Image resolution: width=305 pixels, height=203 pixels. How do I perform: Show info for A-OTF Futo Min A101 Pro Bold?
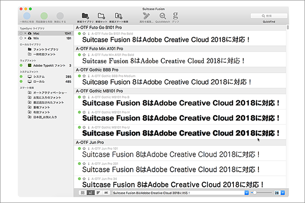[x=89, y=55]
